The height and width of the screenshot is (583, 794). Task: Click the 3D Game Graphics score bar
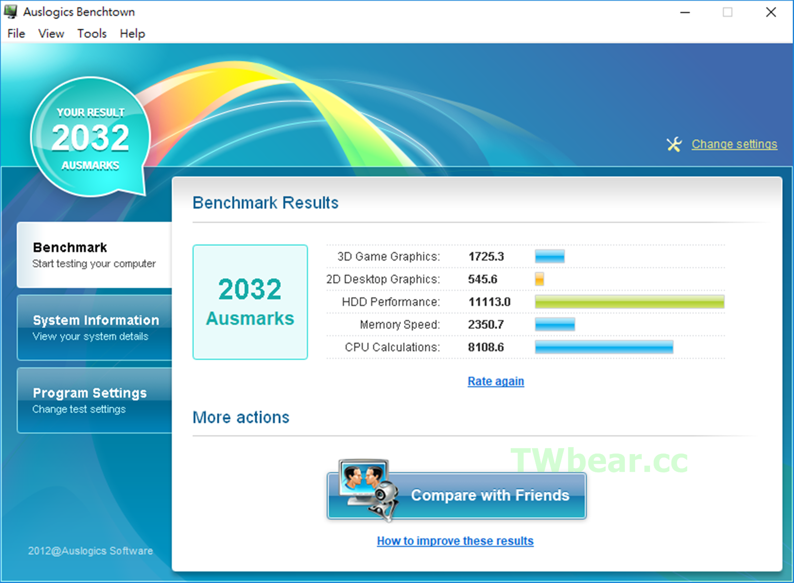click(x=550, y=257)
